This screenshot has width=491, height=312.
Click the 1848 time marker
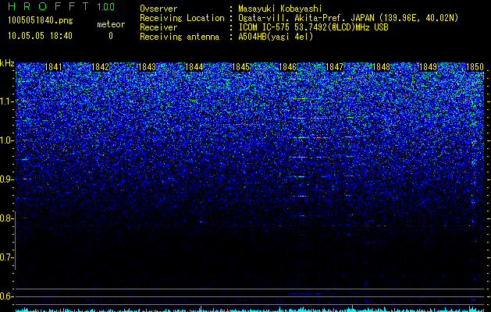point(381,66)
